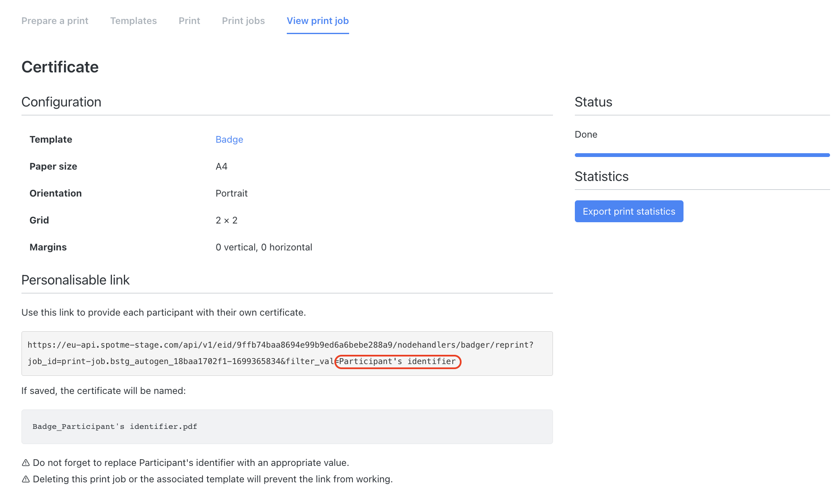Open the Badge template link

click(x=229, y=139)
